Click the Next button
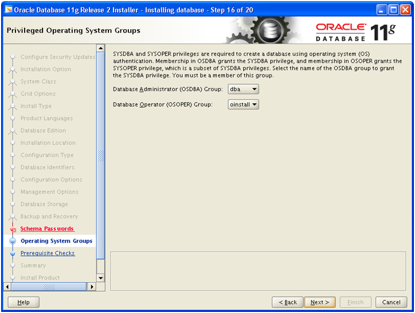The width and height of the screenshot is (415, 313). [x=320, y=302]
